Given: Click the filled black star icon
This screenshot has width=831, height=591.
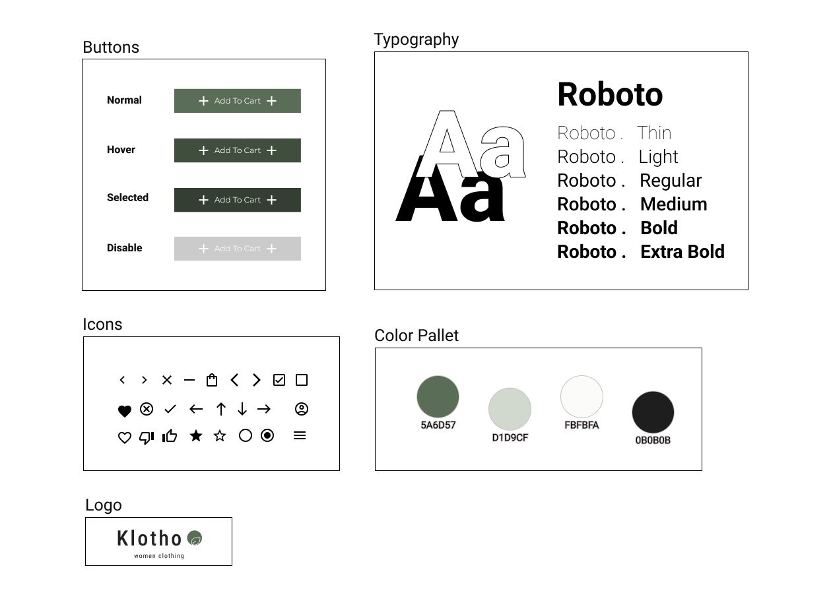Looking at the screenshot, I should pyautogui.click(x=196, y=435).
